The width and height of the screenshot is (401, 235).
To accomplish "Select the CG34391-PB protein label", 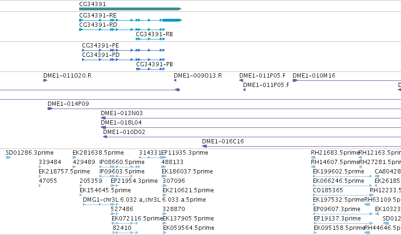I will 155,64.
